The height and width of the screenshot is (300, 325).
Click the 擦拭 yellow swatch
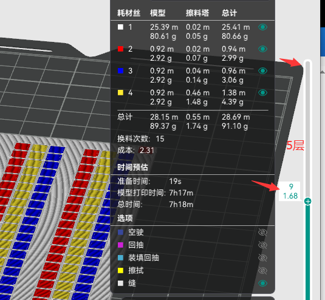(120, 271)
